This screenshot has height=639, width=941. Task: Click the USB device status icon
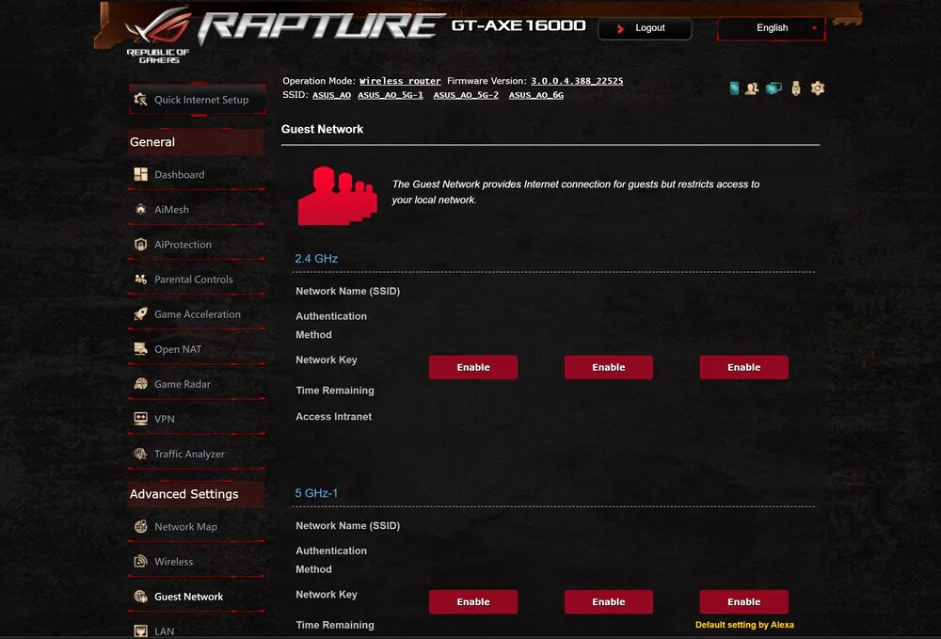point(796,88)
